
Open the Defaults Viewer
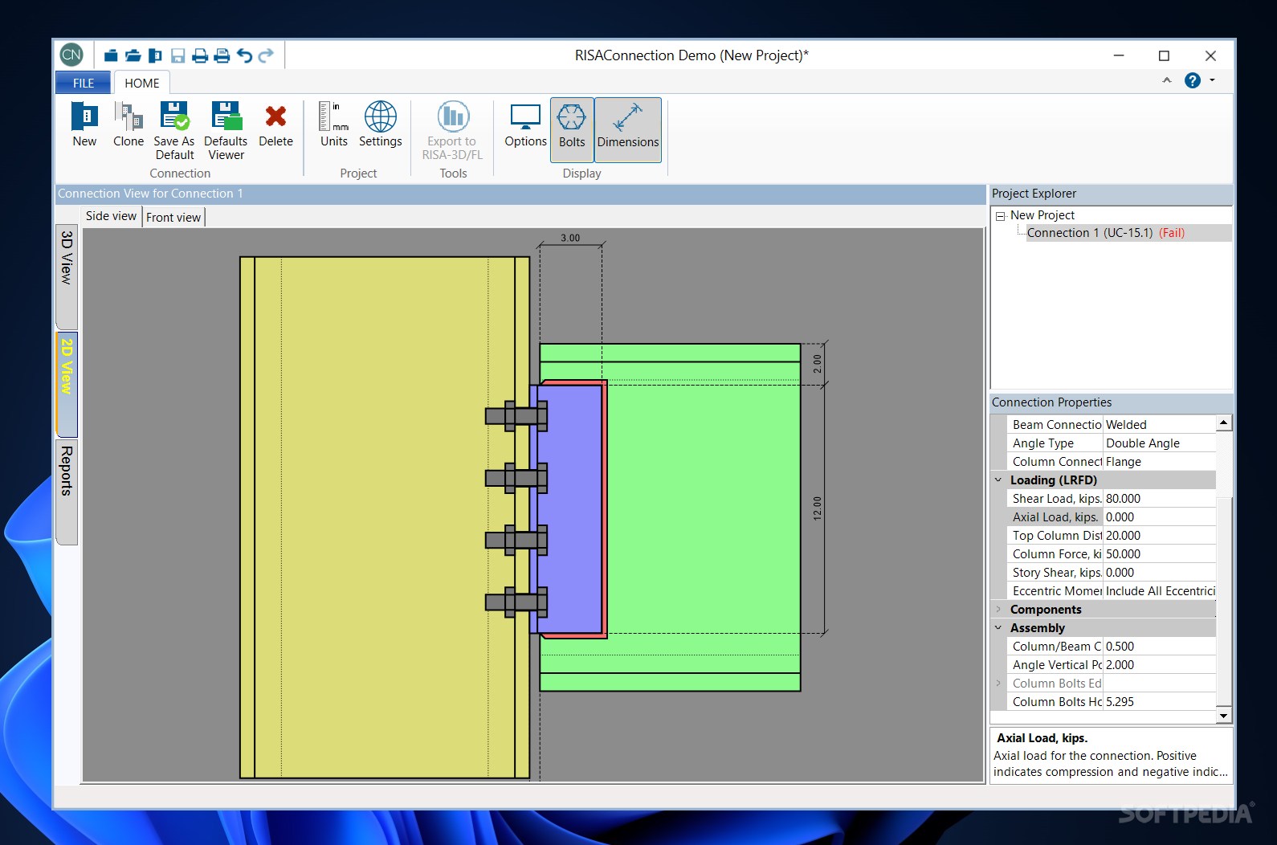pyautogui.click(x=226, y=131)
